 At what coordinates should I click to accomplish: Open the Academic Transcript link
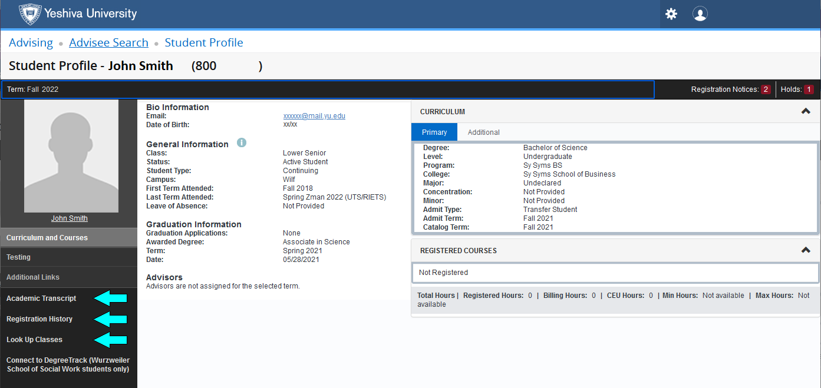click(x=41, y=299)
